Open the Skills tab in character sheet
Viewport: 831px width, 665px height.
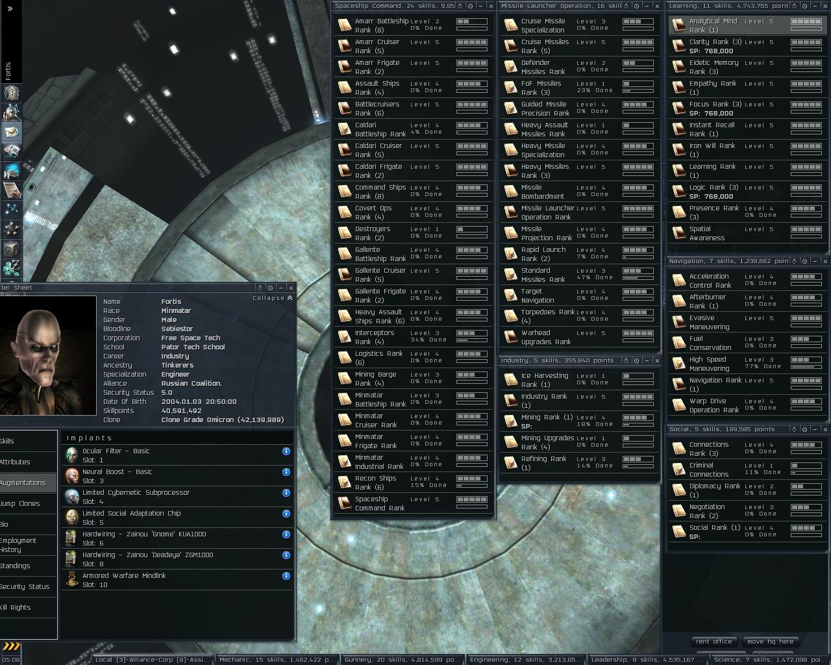pyautogui.click(x=29, y=441)
